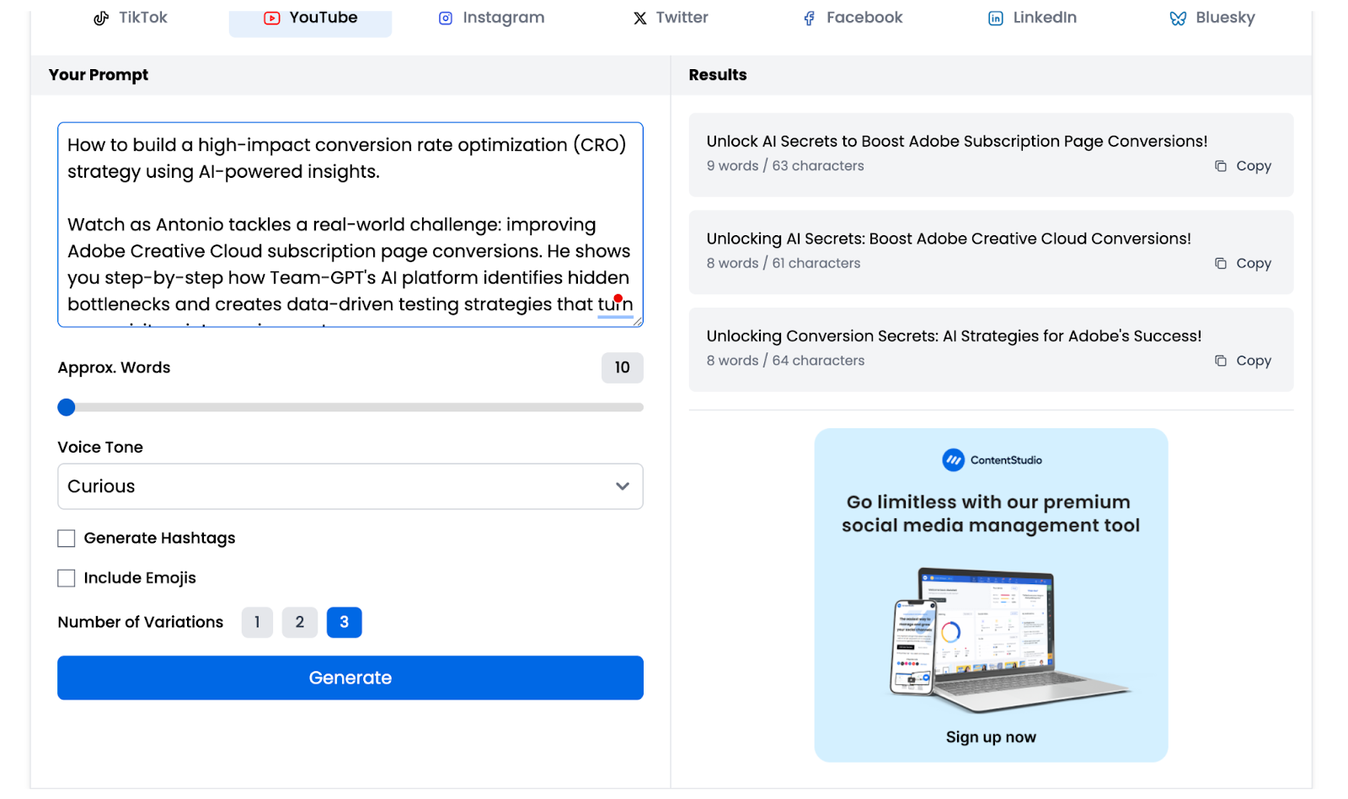This screenshot has width=1348, height=799.
Task: Click the Approx. Words slider handle
Action: (x=67, y=408)
